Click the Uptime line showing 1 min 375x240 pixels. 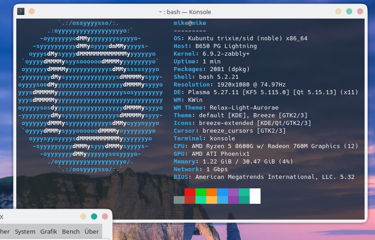pos(197,61)
